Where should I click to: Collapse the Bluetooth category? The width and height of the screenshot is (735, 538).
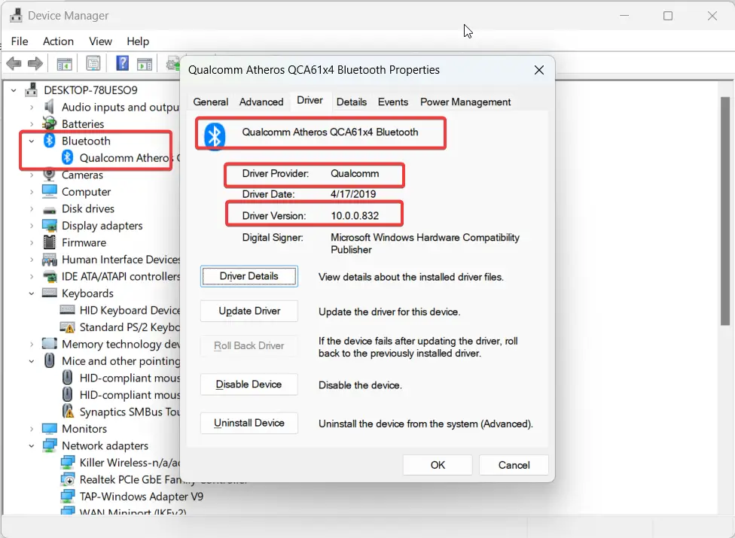coord(32,141)
